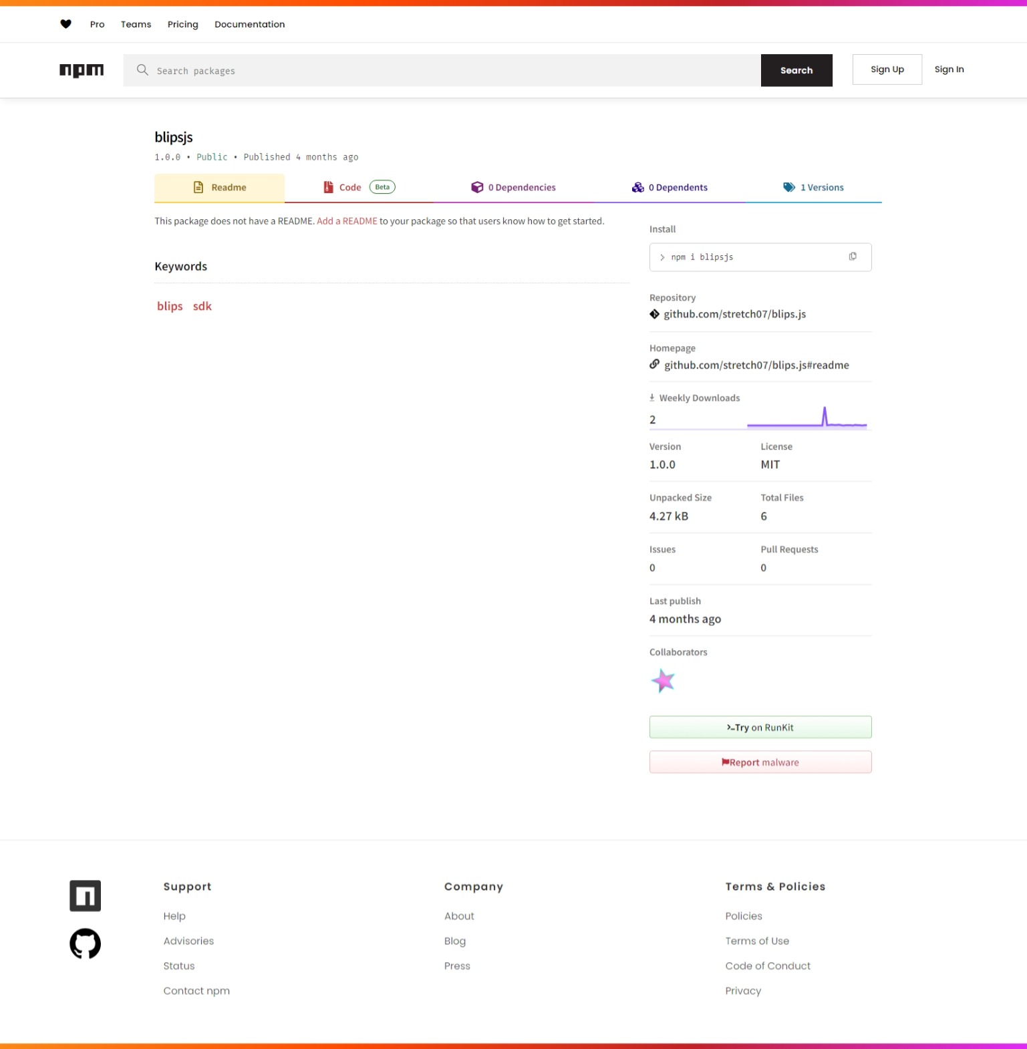Click the Sign Up button
1027x1049 pixels.
point(887,69)
